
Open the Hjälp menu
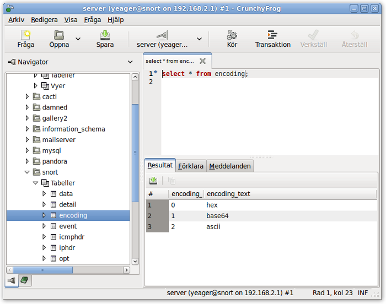116,20
